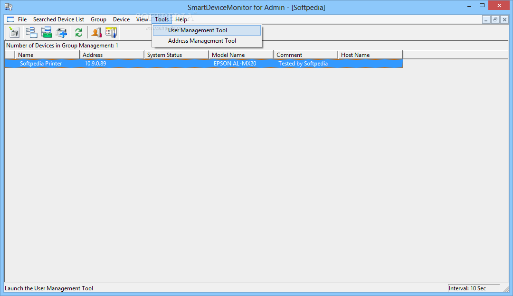This screenshot has height=296, width=513.
Task: Open the Searched Device List menu
Action: (58, 19)
